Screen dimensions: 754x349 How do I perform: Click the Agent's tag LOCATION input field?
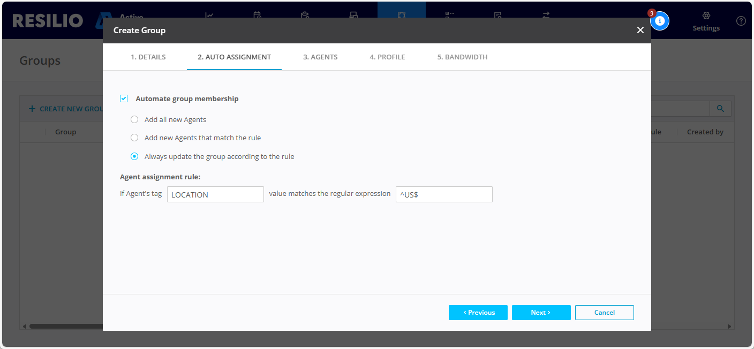point(215,194)
